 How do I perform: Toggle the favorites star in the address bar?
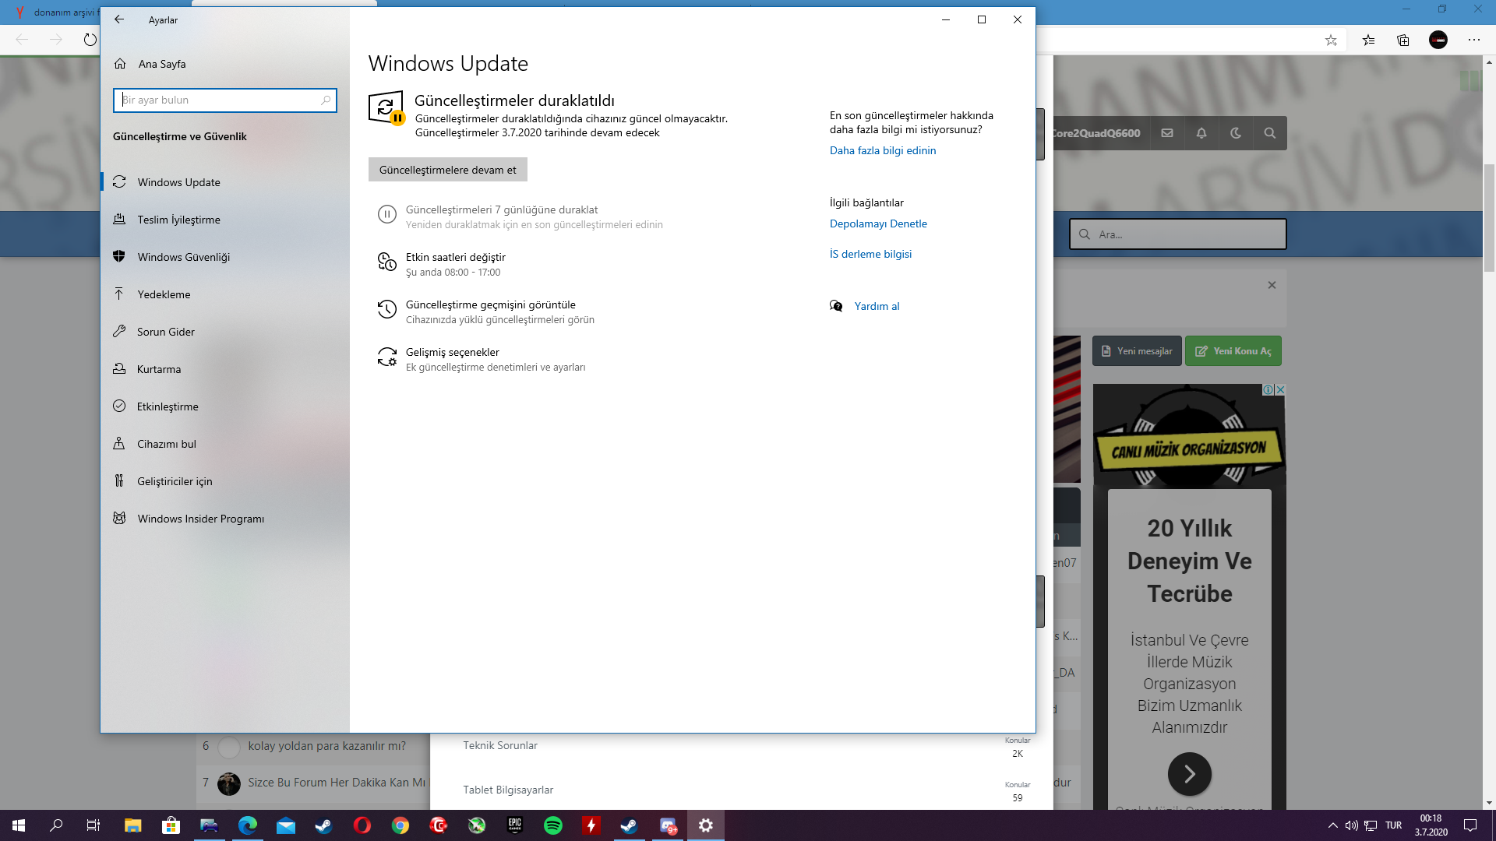click(1332, 40)
